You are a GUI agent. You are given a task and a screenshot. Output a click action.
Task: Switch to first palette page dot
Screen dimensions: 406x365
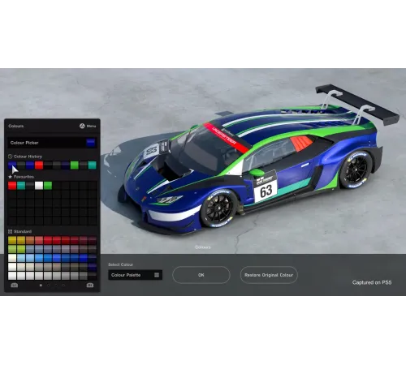click(x=41, y=286)
